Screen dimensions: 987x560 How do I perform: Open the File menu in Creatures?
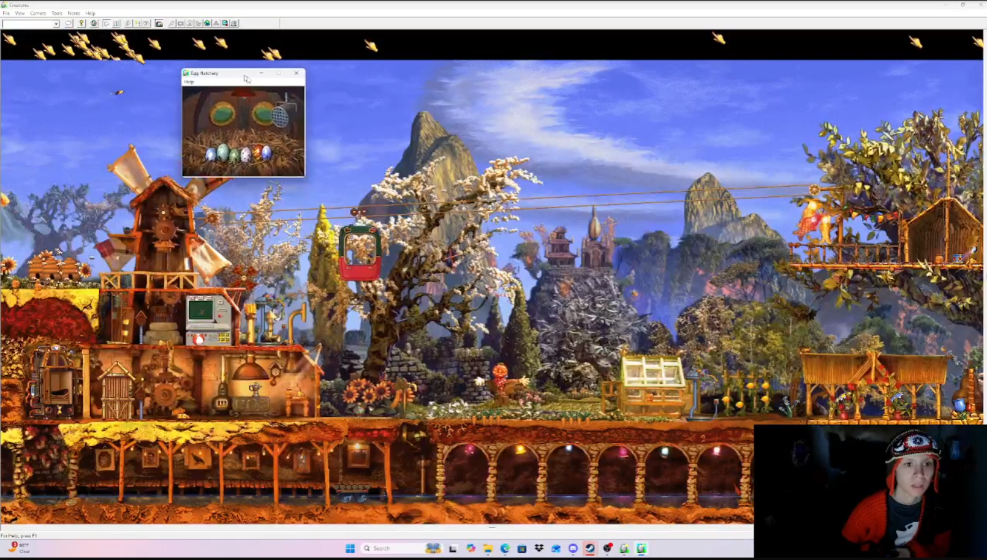(x=6, y=13)
